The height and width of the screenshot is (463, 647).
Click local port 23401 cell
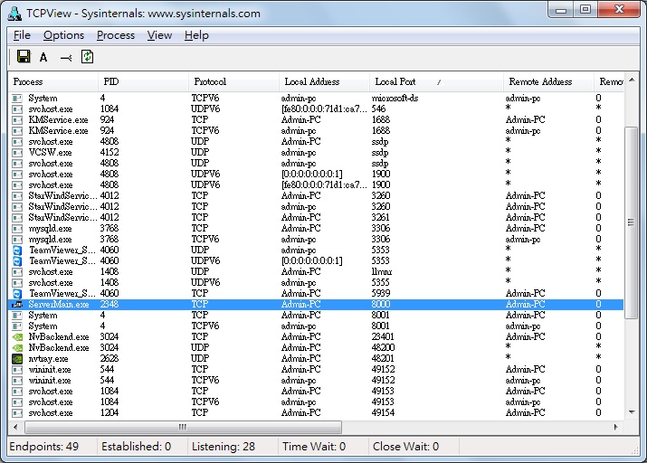click(x=383, y=336)
